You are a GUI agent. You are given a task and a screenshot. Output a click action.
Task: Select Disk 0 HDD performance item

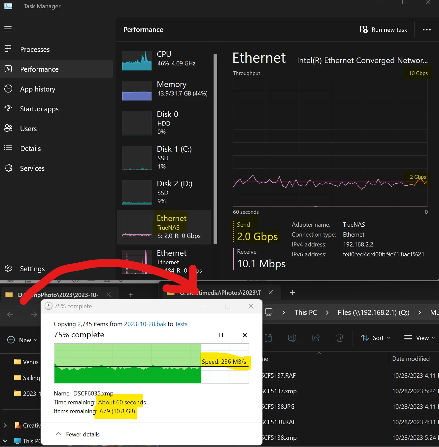pos(164,123)
